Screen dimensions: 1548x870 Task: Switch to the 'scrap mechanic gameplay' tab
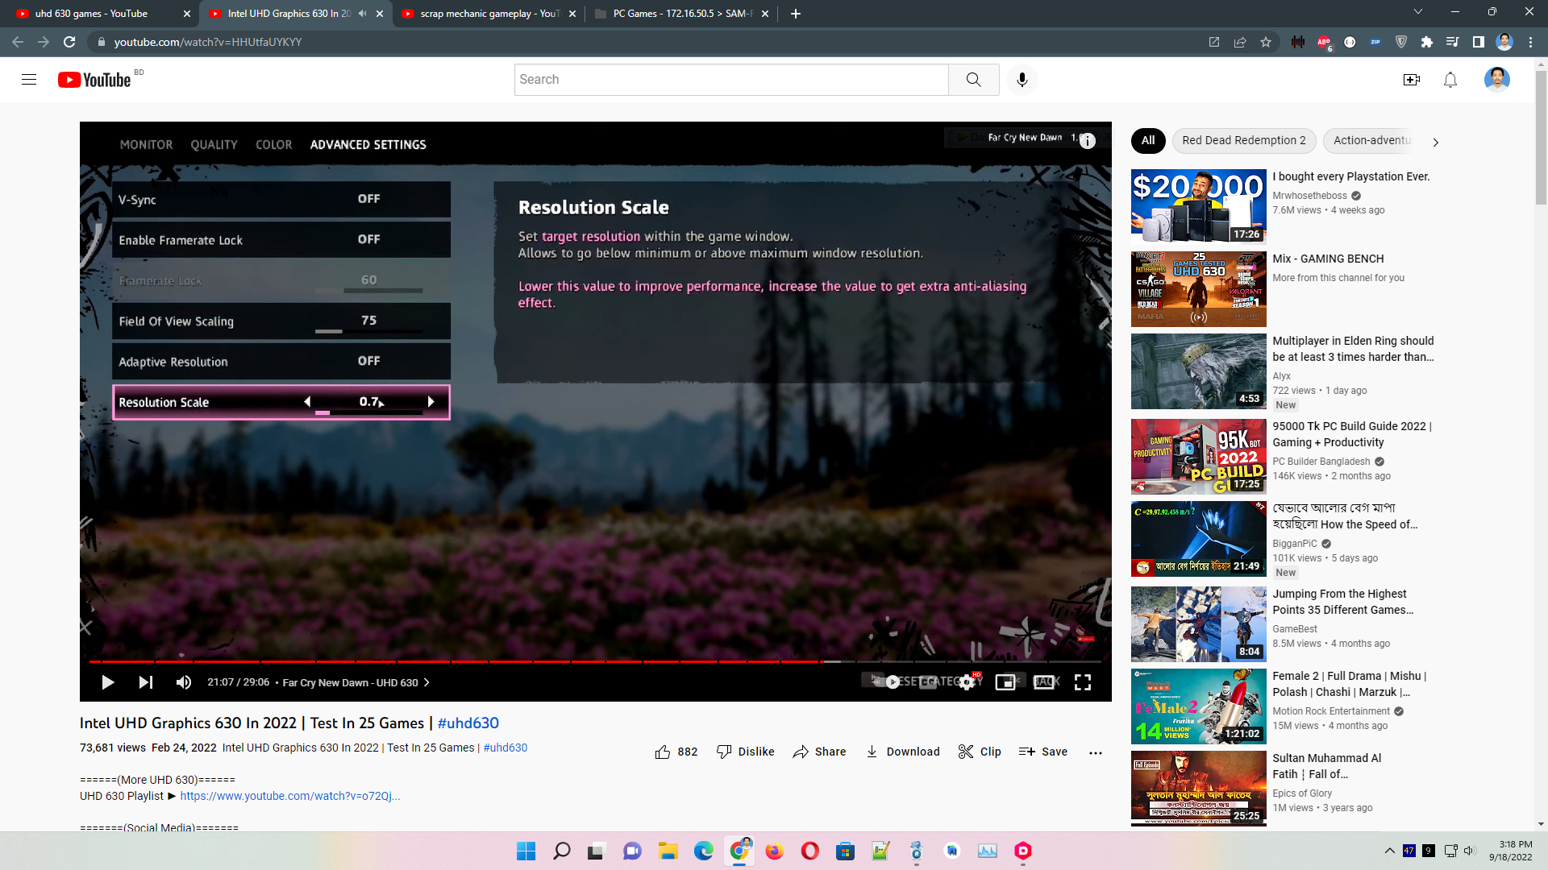[490, 14]
